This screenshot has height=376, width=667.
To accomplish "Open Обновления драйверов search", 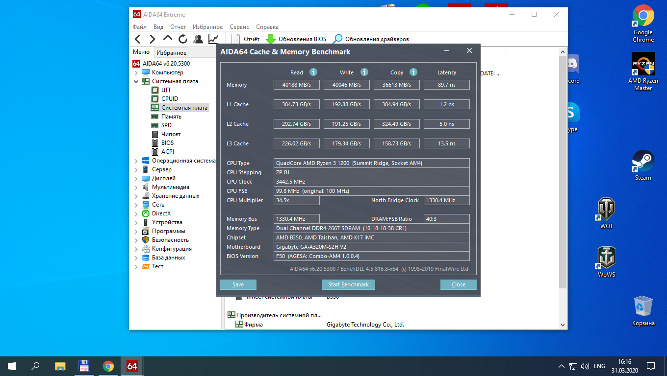I will tap(371, 39).
